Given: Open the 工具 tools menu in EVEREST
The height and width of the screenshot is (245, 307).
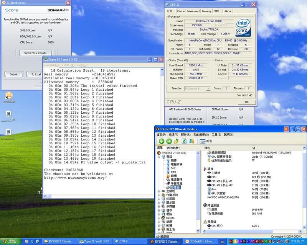Looking at the screenshot, I should (x=216, y=135).
